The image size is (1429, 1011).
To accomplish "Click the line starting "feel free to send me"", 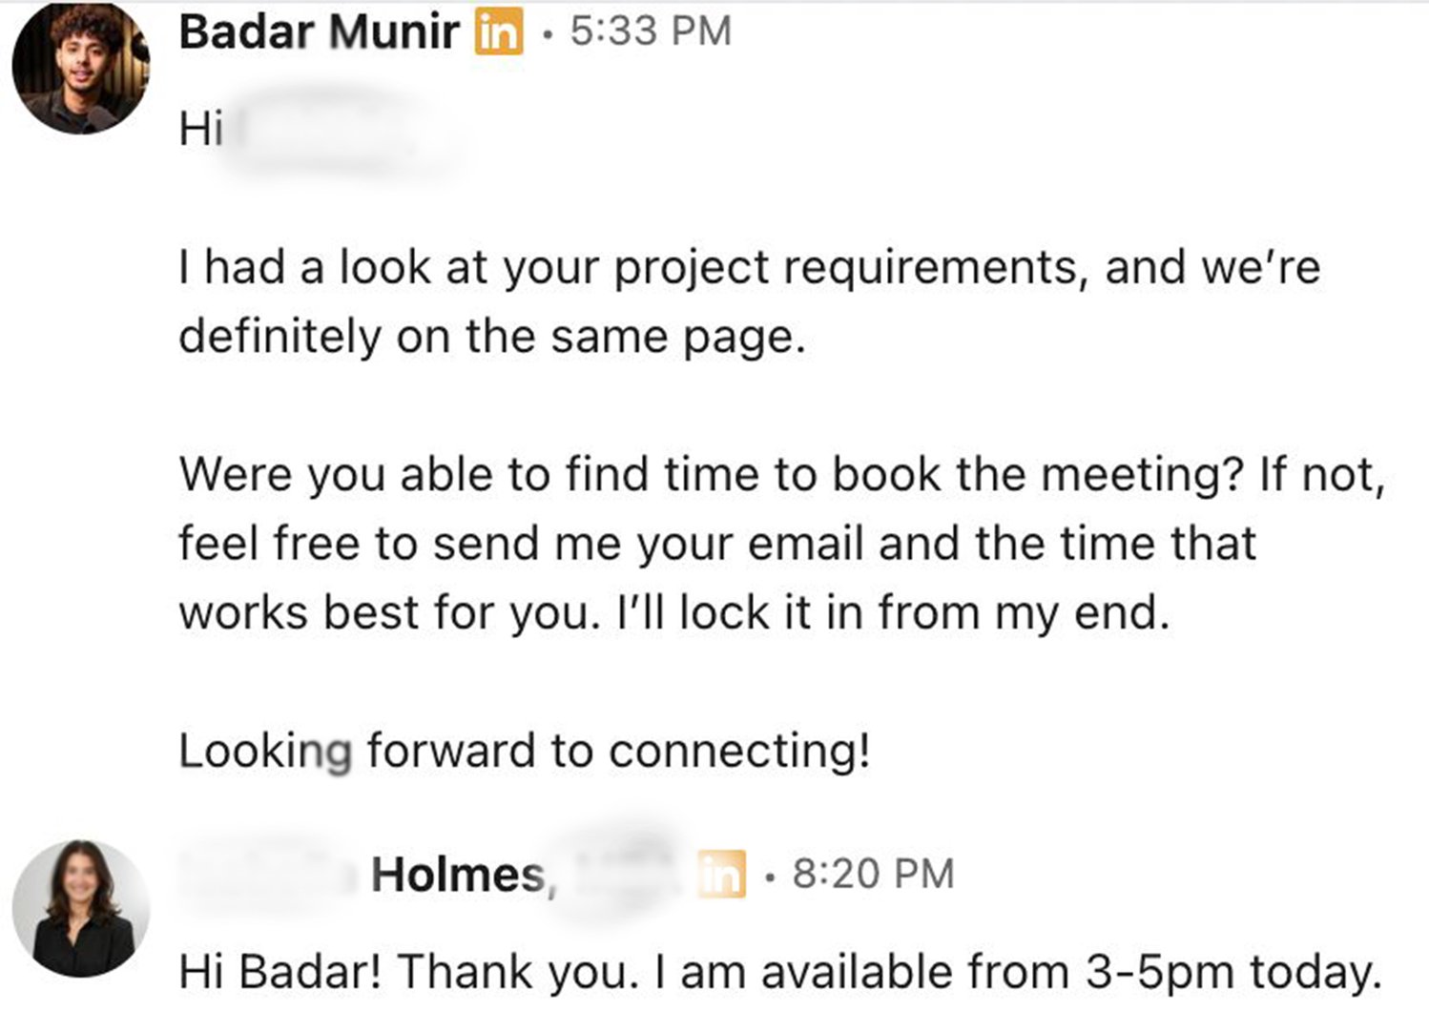I will tap(715, 544).
